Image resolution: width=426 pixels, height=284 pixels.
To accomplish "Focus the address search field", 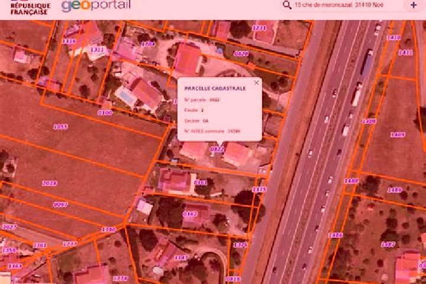I will pyautogui.click(x=339, y=5).
